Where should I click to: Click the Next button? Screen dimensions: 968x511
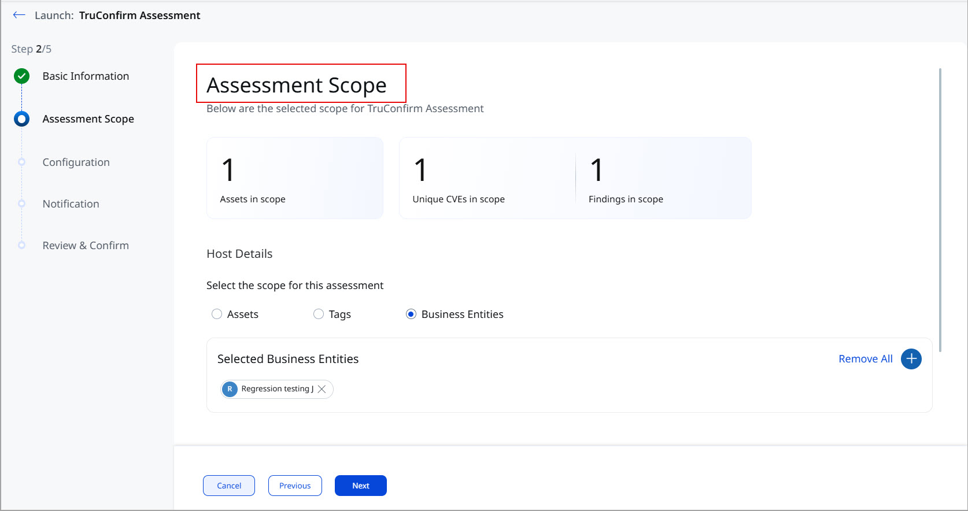point(361,486)
